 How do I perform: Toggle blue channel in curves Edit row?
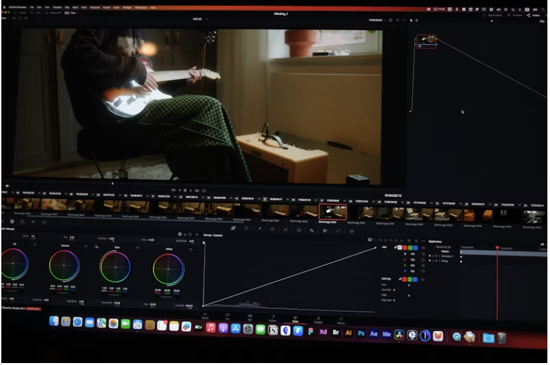click(415, 247)
